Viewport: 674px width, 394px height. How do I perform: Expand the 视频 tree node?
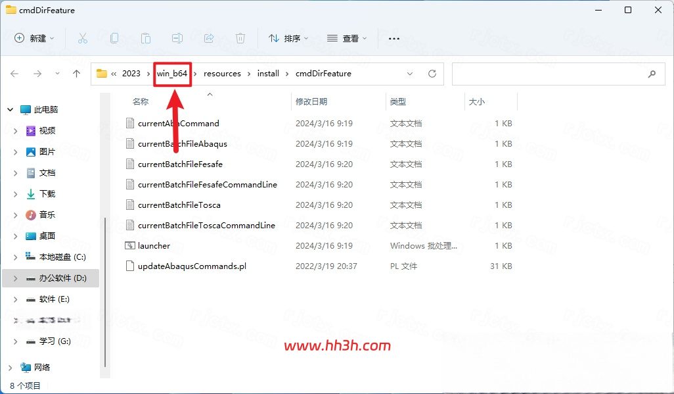pyautogui.click(x=16, y=131)
